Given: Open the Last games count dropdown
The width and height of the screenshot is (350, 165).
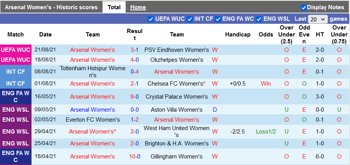Looking at the screenshot, I should 318,19.
